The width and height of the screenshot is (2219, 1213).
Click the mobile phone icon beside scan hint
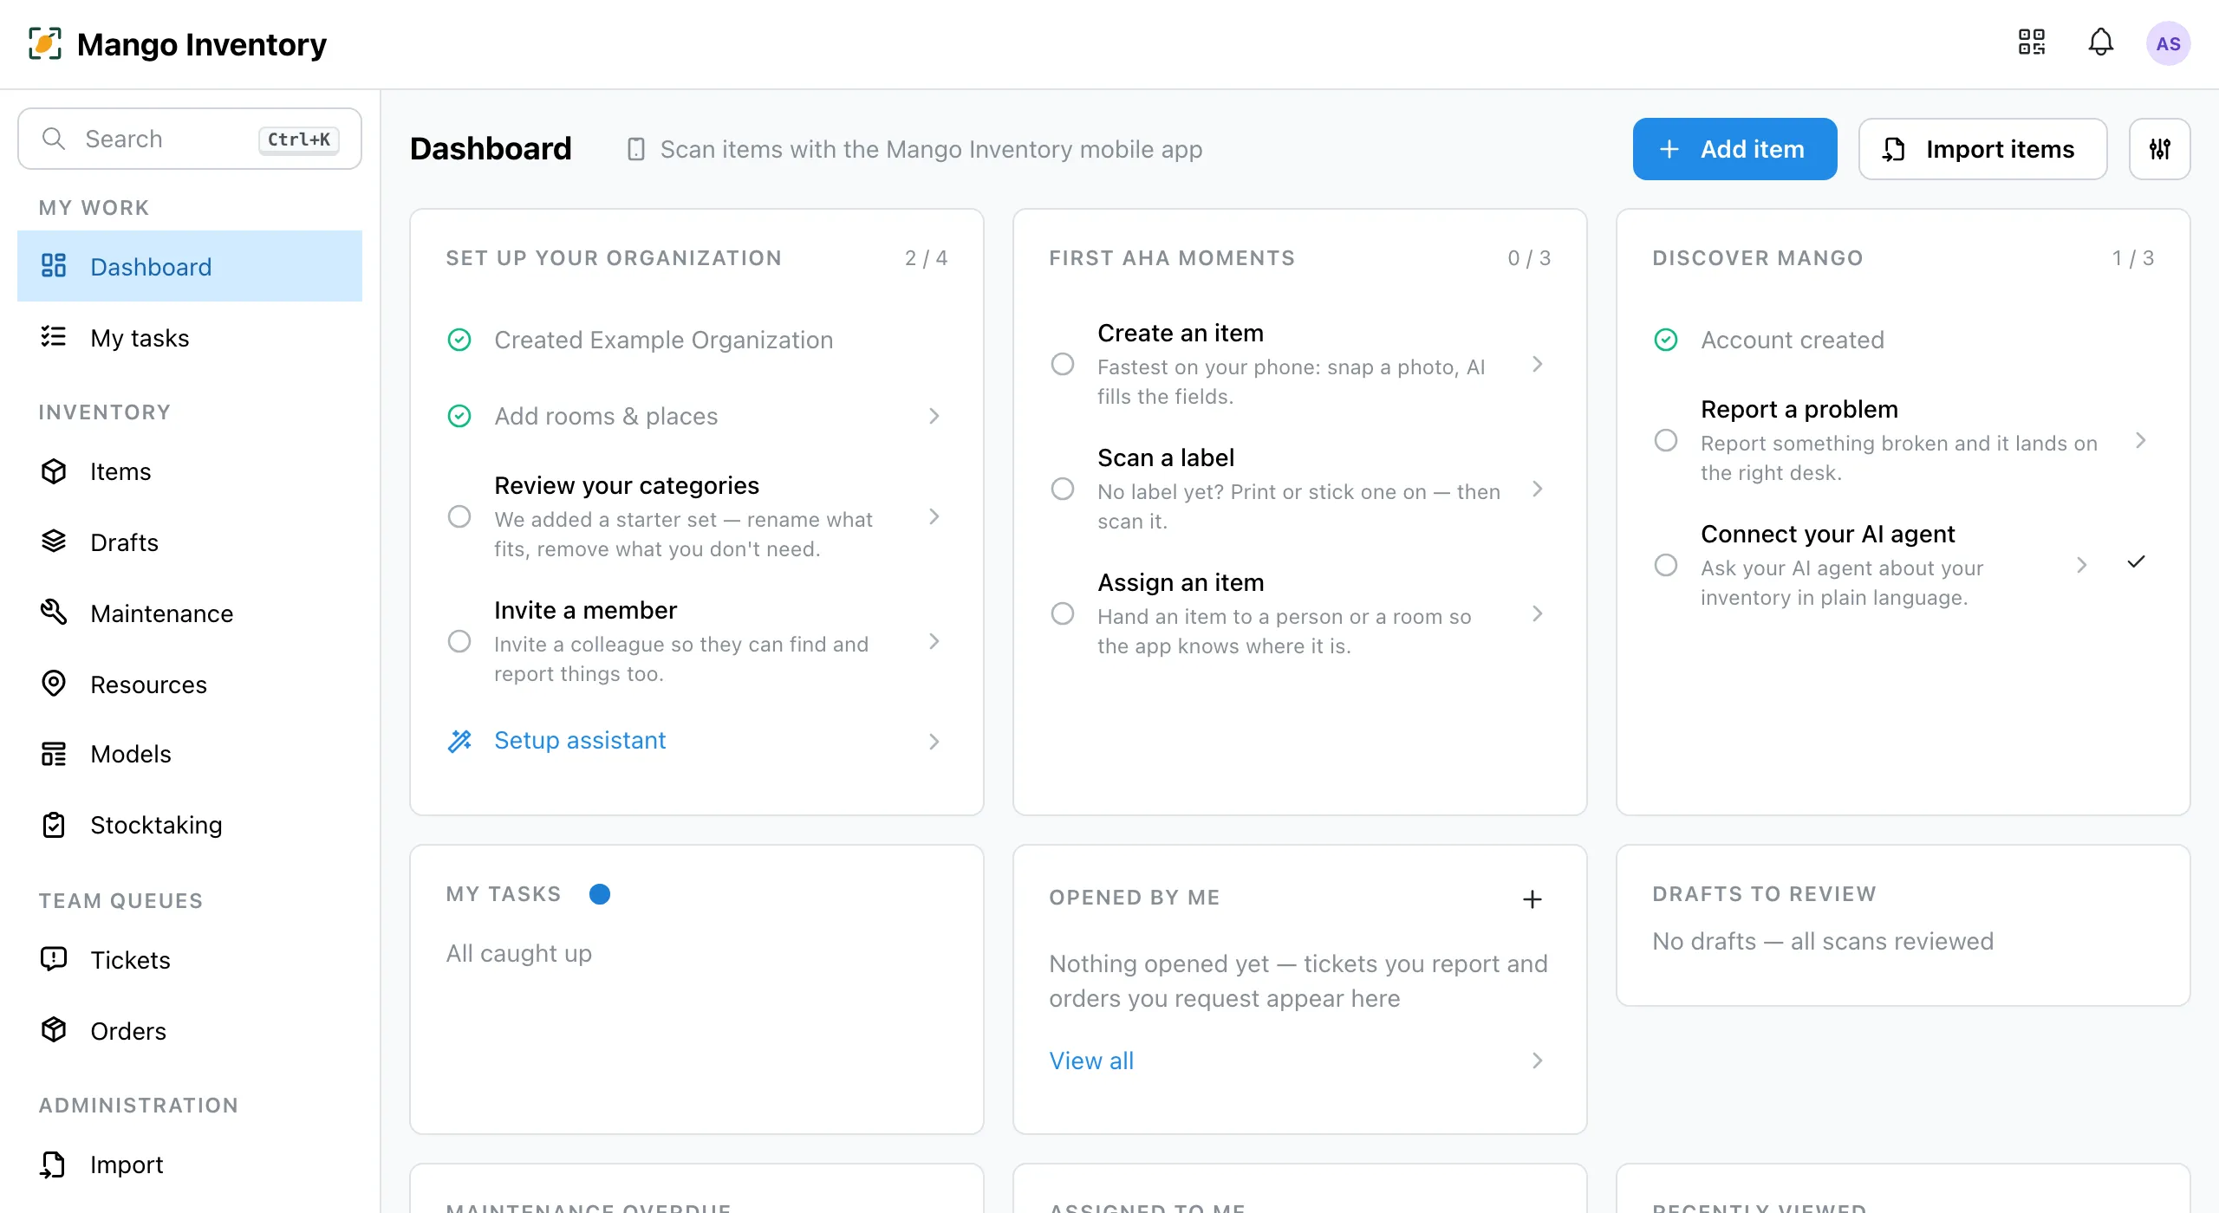[x=636, y=149]
